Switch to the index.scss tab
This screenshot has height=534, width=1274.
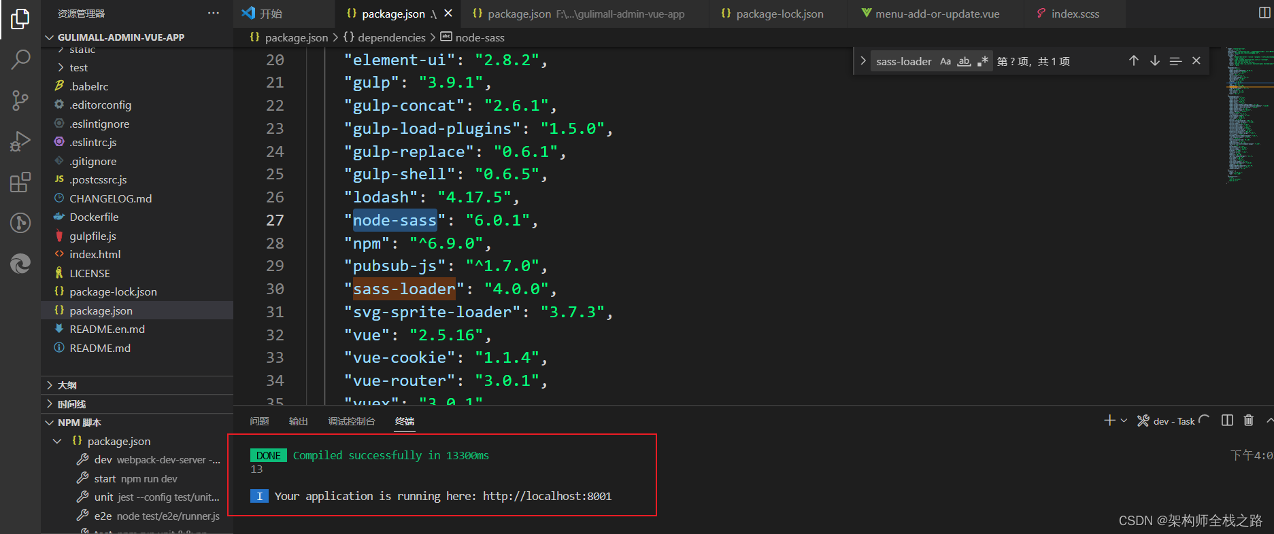[x=1075, y=14]
